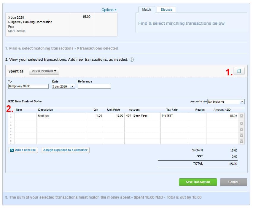Viewport: 253px width, 208px height.
Task: Click Add a new line button
Action: click(23, 150)
